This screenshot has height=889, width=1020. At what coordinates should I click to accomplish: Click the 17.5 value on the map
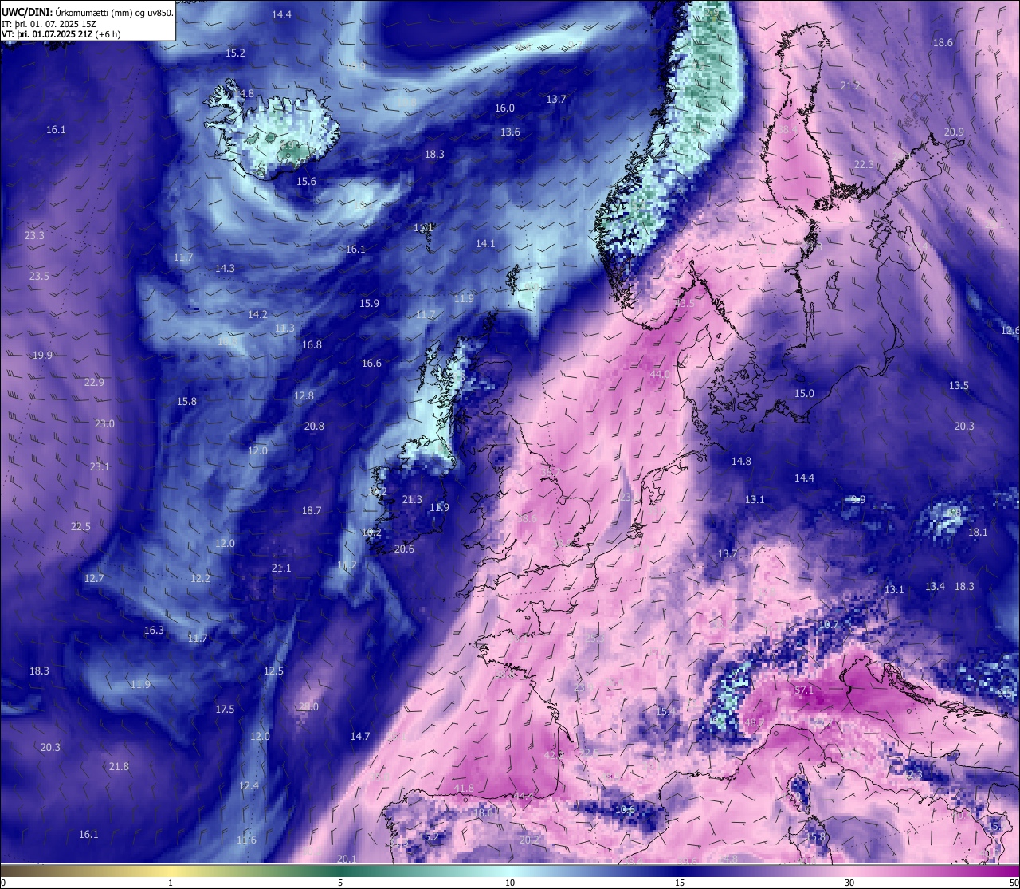[x=225, y=709]
